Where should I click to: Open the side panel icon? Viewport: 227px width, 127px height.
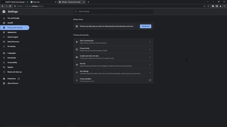pos(217,6)
